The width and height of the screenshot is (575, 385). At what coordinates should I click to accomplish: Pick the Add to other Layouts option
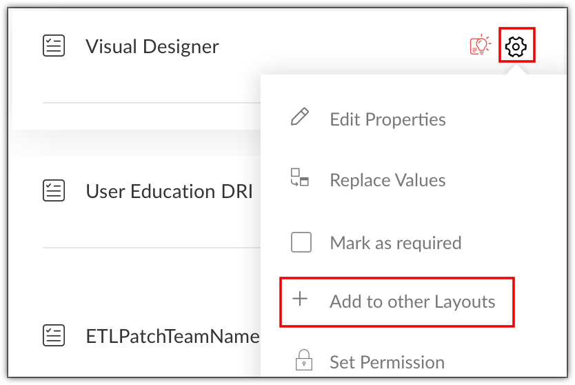click(x=412, y=302)
